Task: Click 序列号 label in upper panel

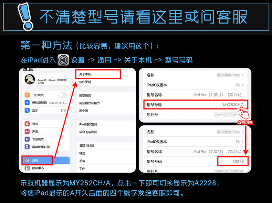Action: (152, 115)
